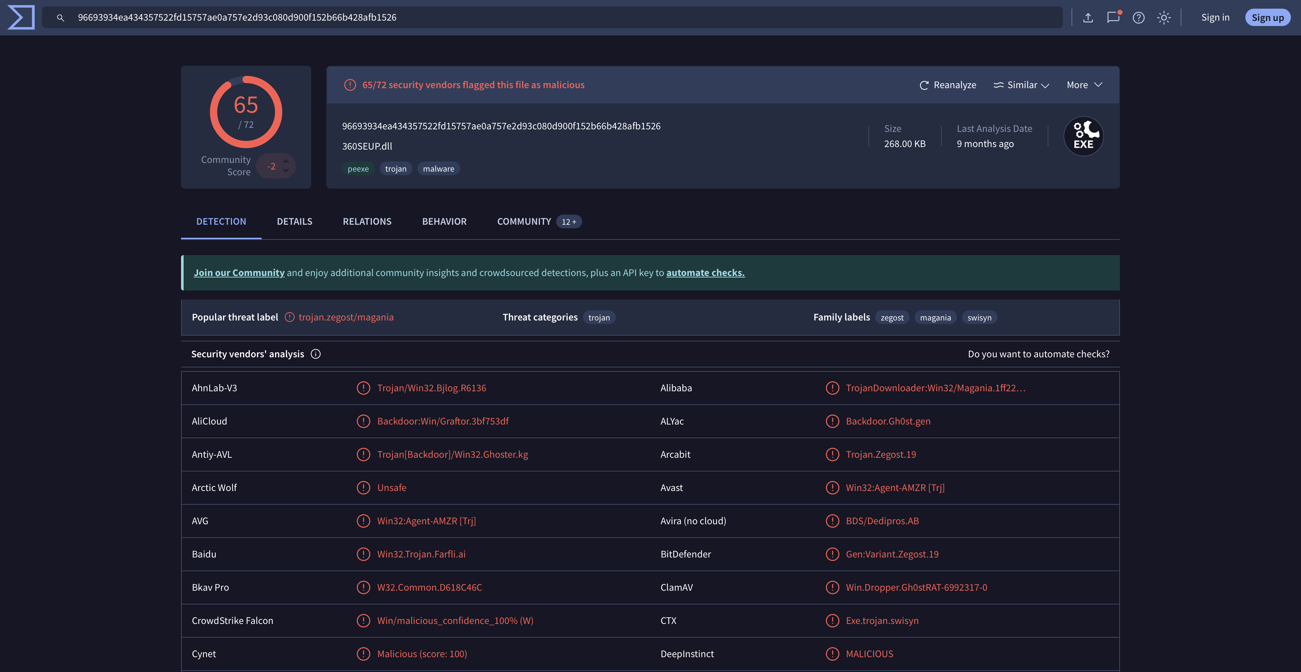Click alert icon in CTX row
The image size is (1301, 672).
click(832, 620)
